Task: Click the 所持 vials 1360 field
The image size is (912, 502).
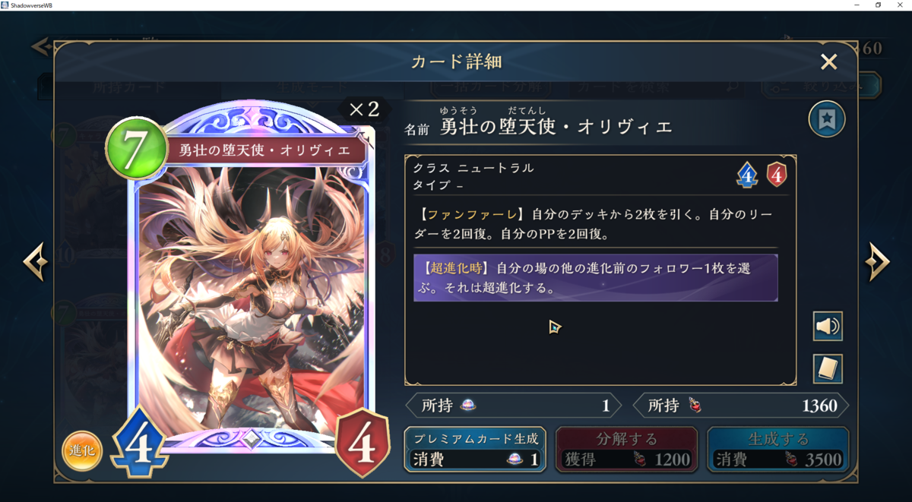Action: [741, 406]
